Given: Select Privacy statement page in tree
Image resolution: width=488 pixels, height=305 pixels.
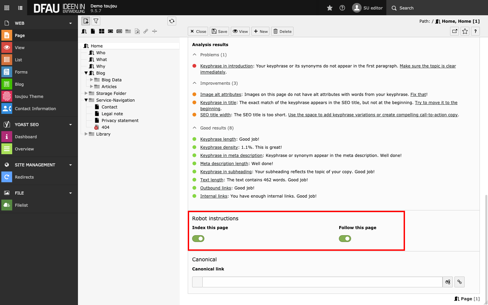Looking at the screenshot, I should tap(120, 121).
